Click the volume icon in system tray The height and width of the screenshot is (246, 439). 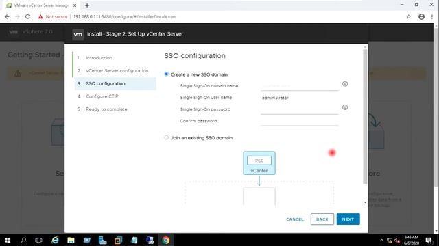coord(397,241)
